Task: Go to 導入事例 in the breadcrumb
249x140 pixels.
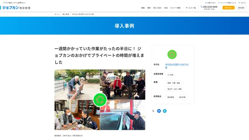Action: click(x=66, y=14)
